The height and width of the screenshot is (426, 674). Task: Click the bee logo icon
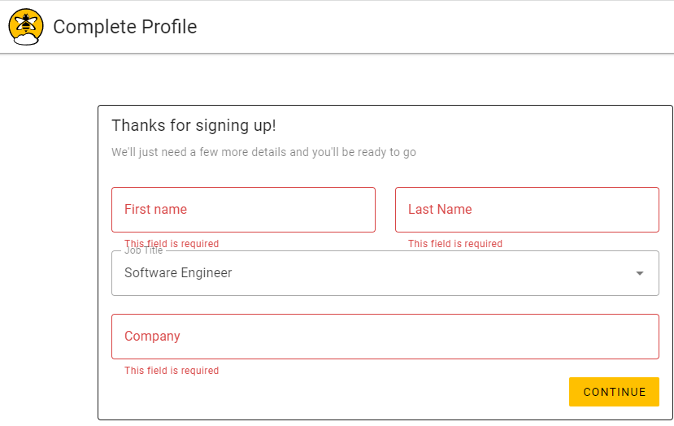pyautogui.click(x=26, y=27)
